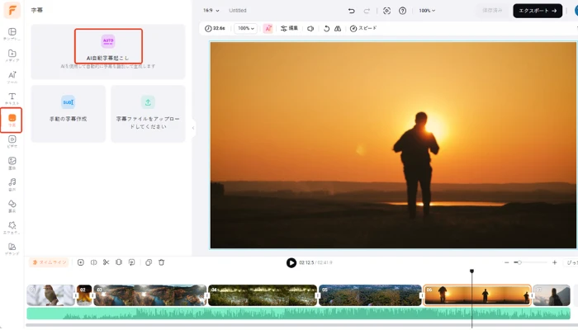Select the Audio music note sidebar icon
The image size is (578, 330).
coord(12,185)
